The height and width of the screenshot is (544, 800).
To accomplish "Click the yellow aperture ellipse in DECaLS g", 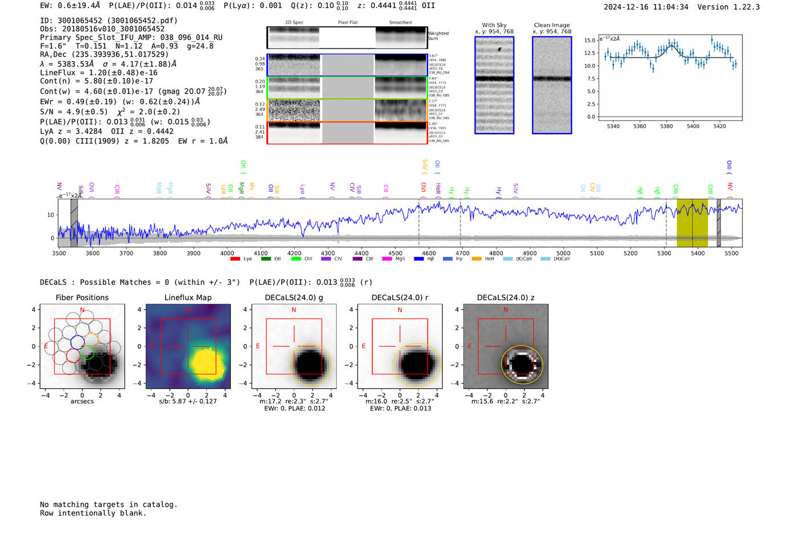I will pos(311,364).
